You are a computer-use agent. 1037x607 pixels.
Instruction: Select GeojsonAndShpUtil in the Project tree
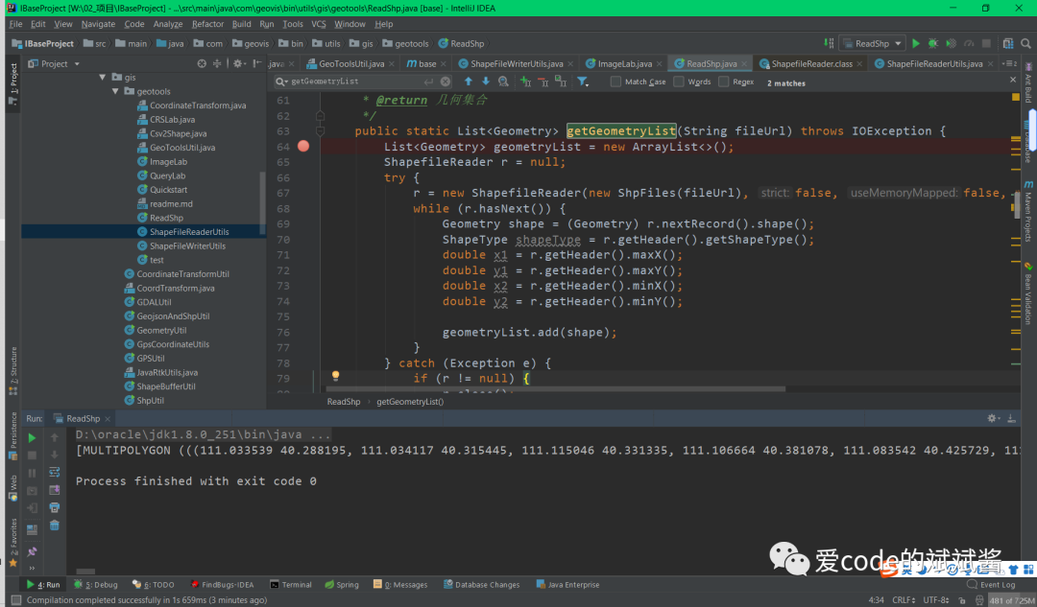click(x=173, y=315)
